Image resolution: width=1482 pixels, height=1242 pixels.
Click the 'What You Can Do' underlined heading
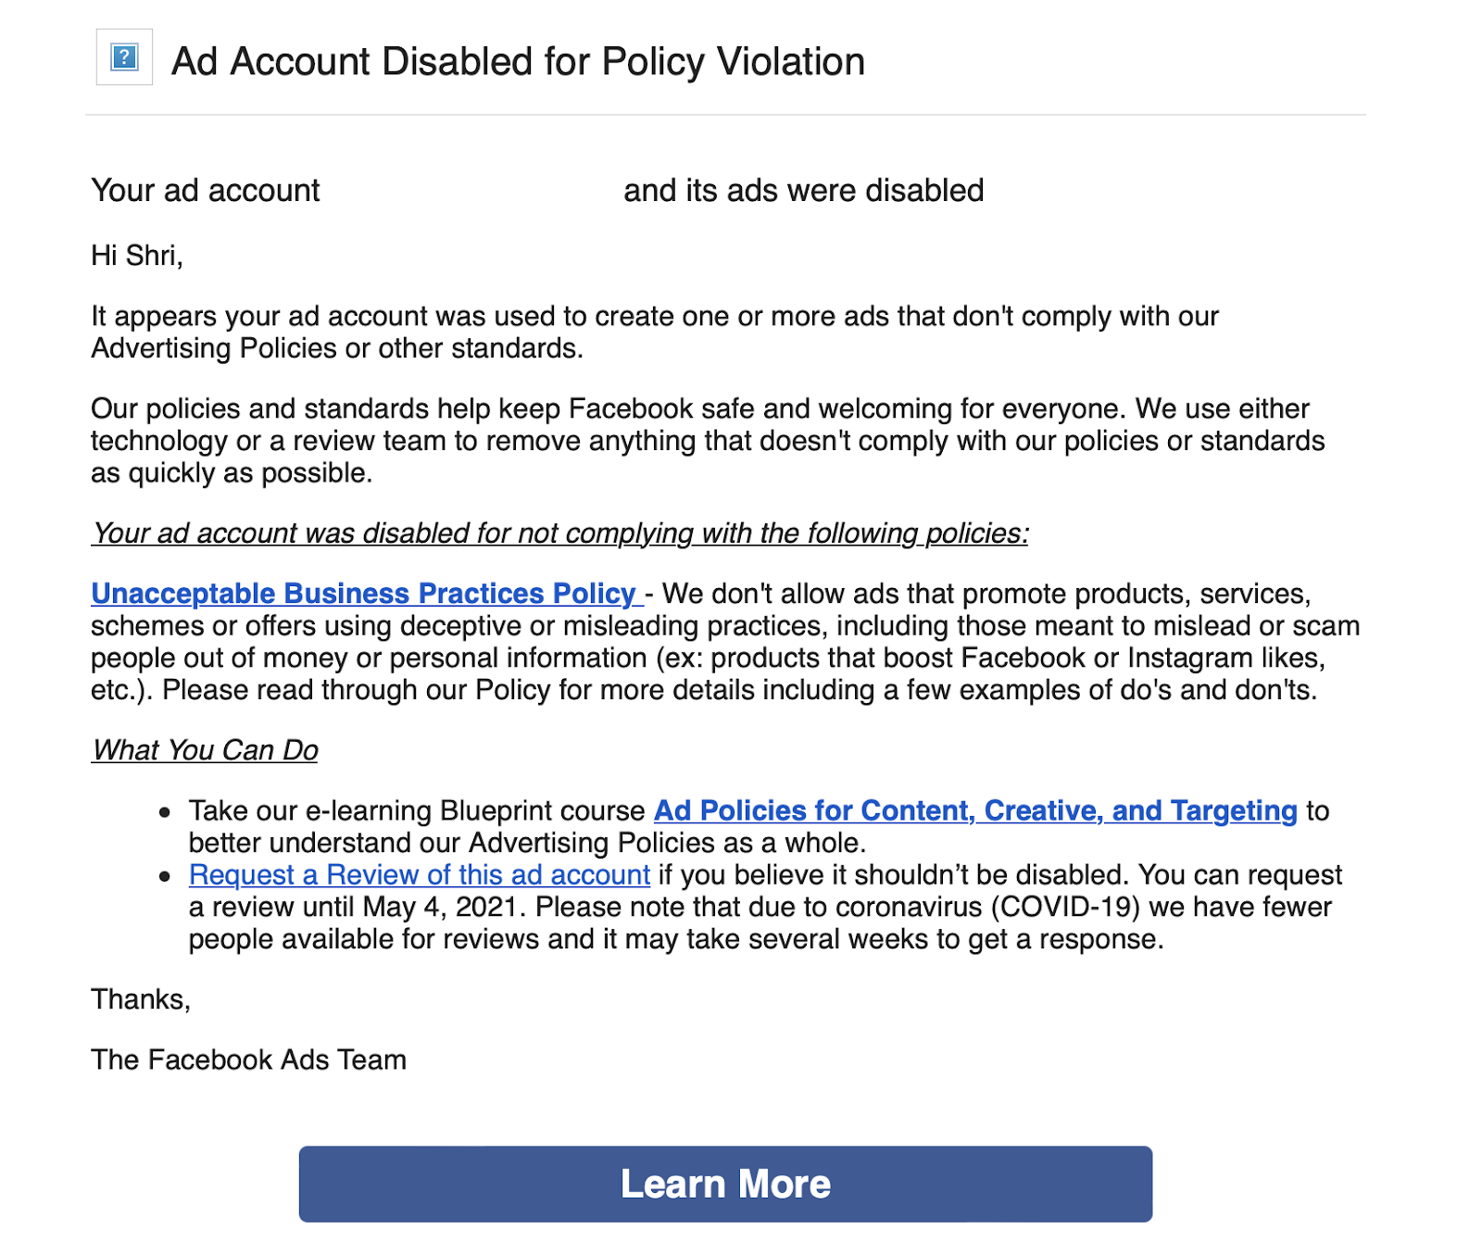point(205,750)
